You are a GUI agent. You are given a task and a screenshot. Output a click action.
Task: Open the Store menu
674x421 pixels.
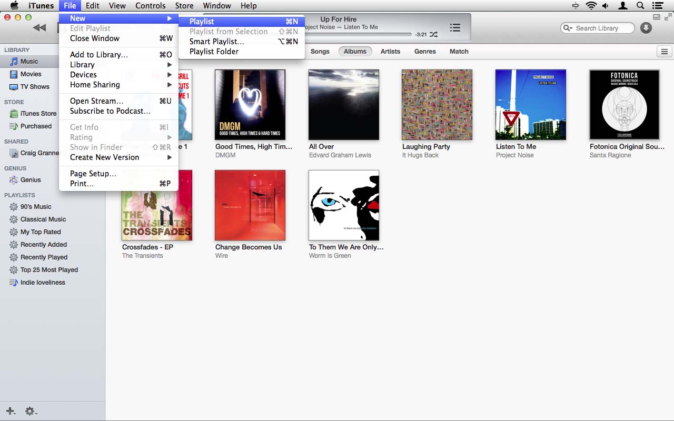[x=184, y=6]
